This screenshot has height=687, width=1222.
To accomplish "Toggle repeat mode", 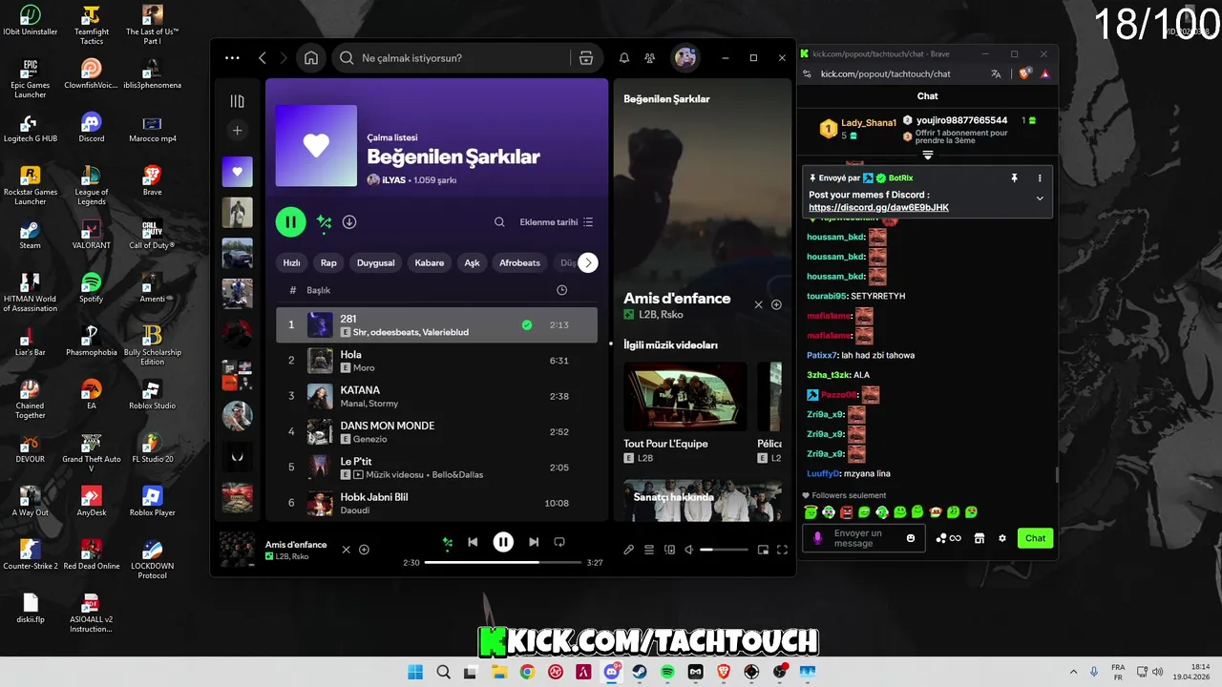I will click(559, 542).
